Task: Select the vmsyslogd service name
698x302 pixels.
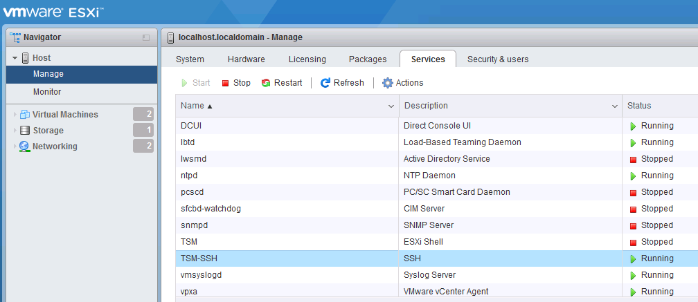Action: tap(202, 275)
